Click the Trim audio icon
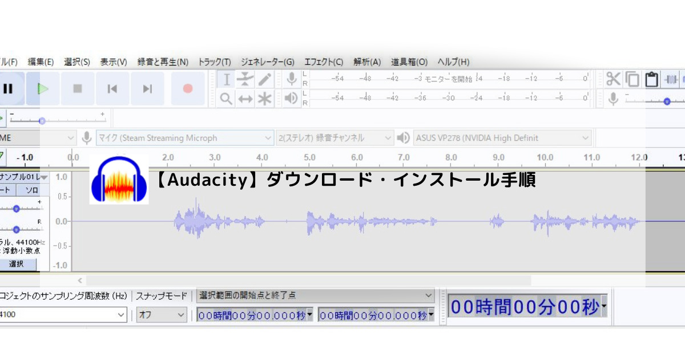 point(671,79)
